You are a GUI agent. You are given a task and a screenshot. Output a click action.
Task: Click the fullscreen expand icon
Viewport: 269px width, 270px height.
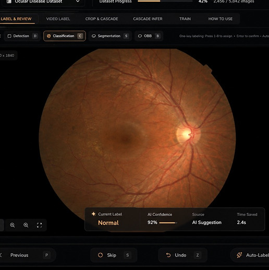click(39, 225)
